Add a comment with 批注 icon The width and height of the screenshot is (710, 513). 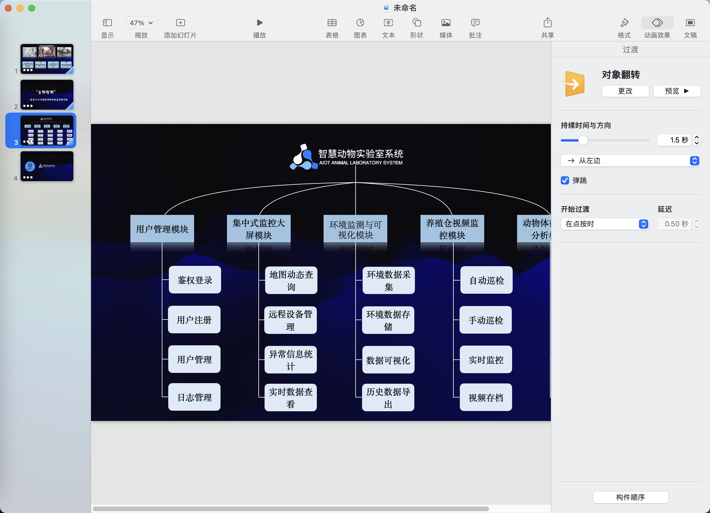click(475, 23)
